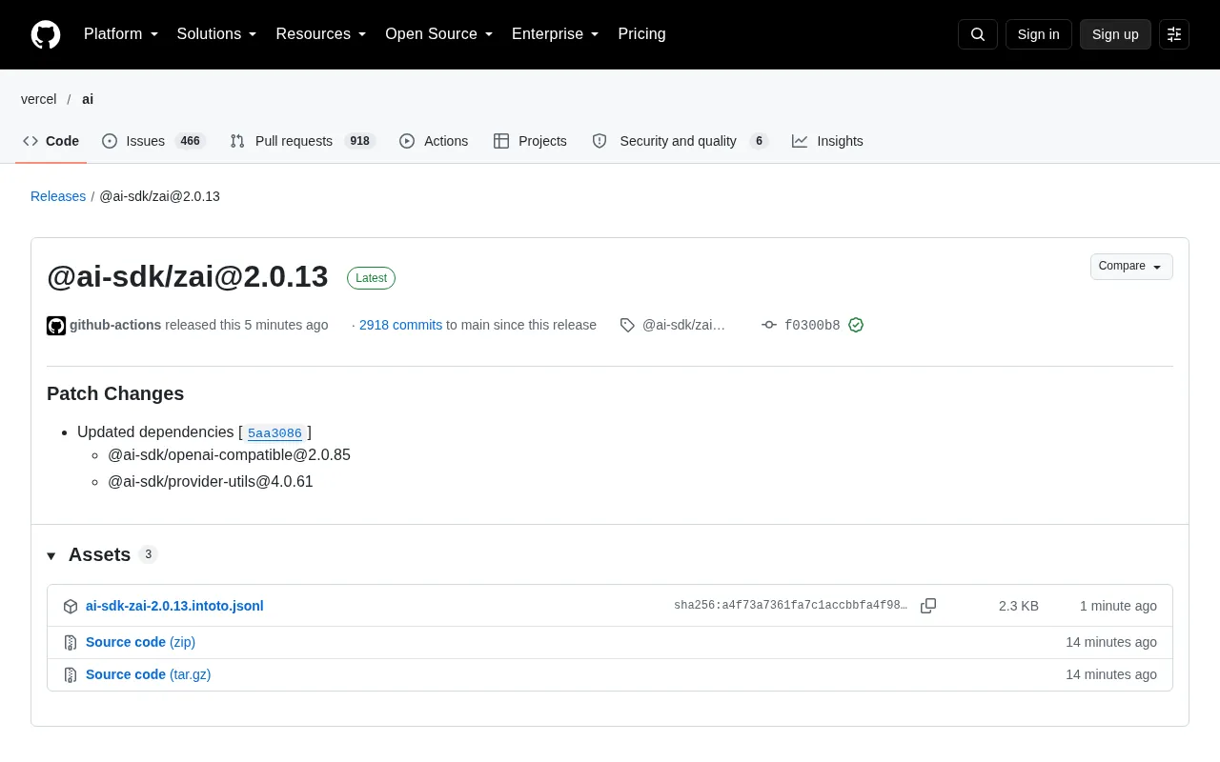
Task: Copy the sha256 digest to clipboard
Action: pos(928,606)
